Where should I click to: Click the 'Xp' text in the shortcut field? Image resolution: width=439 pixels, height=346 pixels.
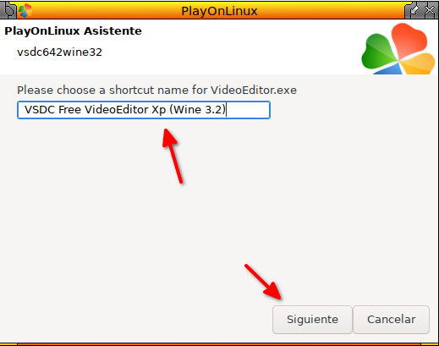coord(159,110)
